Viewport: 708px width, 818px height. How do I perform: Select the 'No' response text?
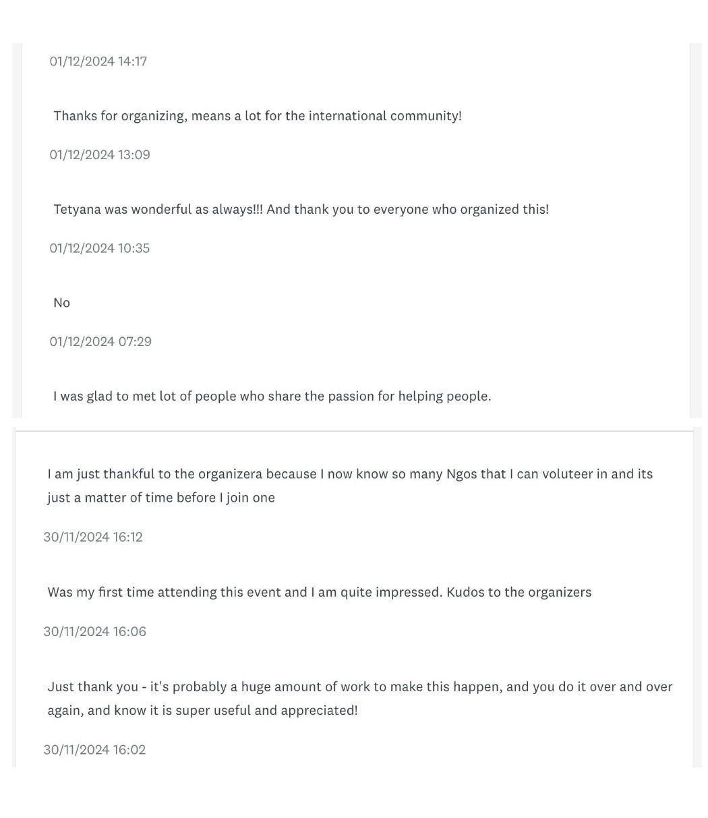(61, 303)
